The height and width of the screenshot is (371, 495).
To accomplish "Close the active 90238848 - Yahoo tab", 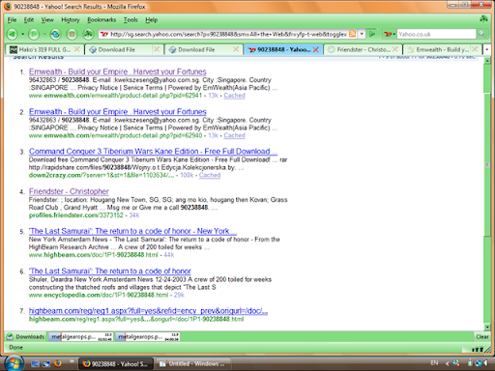I will point(315,49).
